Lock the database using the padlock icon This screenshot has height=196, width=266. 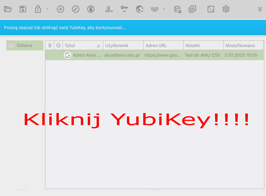38,9
